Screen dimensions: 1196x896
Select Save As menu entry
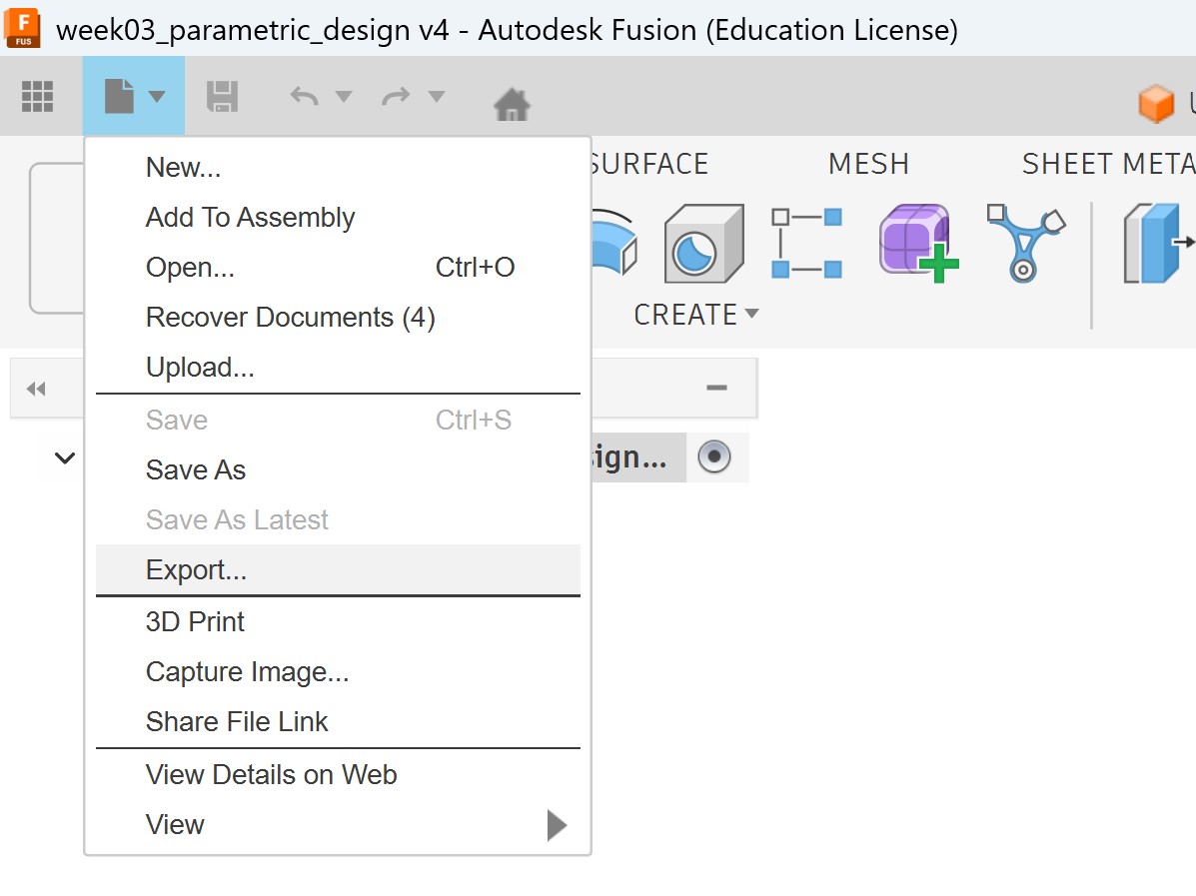pos(196,470)
